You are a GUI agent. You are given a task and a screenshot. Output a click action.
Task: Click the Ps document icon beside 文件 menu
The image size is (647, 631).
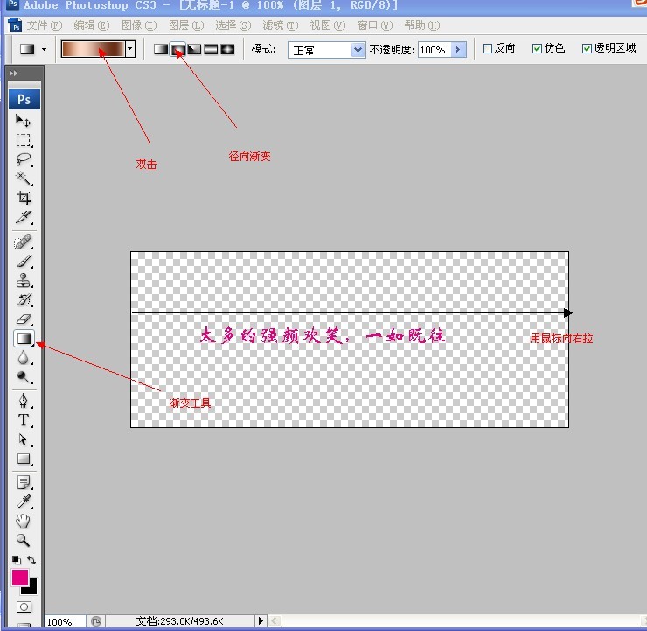point(15,25)
